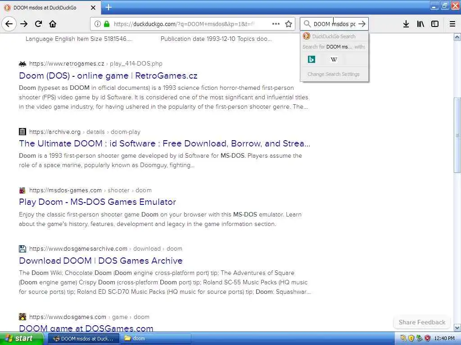This screenshot has height=345, width=461.
Task: Click https://archive.org details doom-play URL
Action: click(85, 132)
